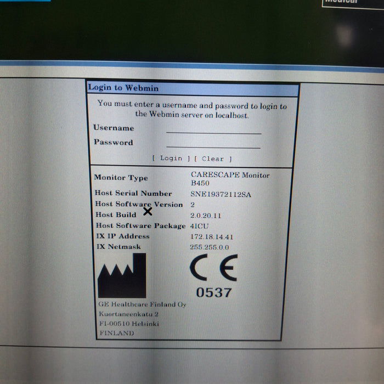
Task: Select 'Kuortaneenkatu 2' address line
Action: pos(128,314)
